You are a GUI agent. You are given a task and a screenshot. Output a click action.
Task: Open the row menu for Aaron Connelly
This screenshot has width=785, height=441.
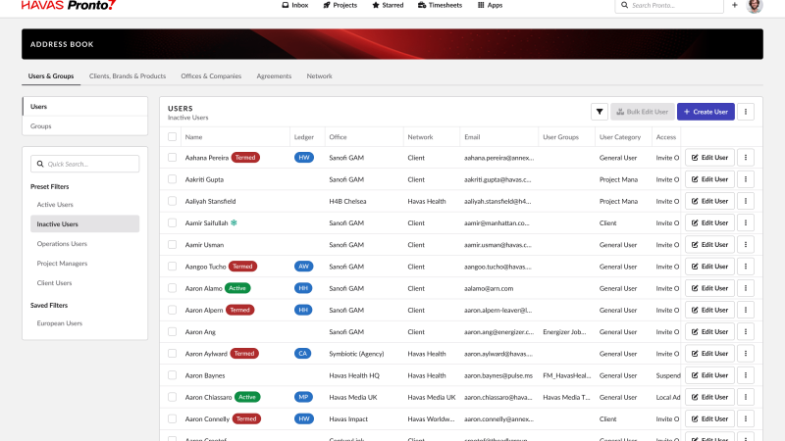746,419
